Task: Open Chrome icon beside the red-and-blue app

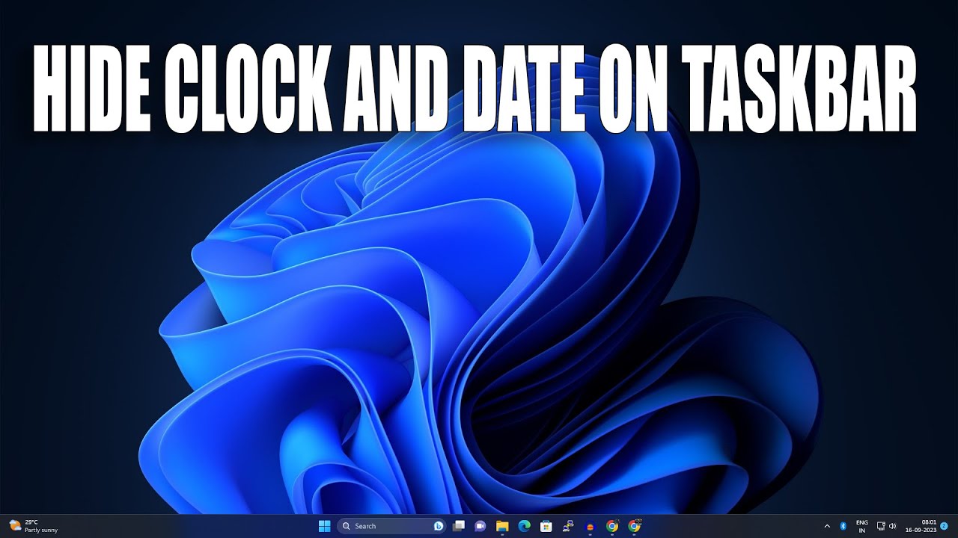Action: 612,526
